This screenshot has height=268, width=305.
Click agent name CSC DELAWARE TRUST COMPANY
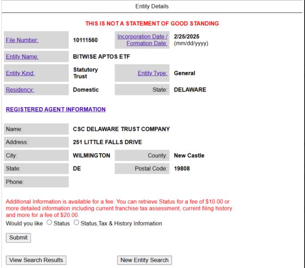pos(121,129)
